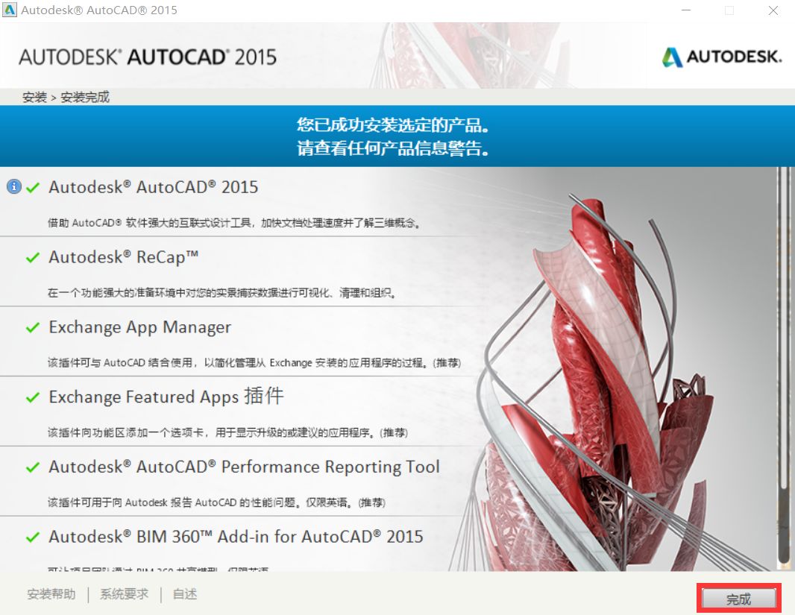Click the banner line 您已成功安装选定的产品
The width and height of the screenshot is (795, 615).
coord(393,125)
